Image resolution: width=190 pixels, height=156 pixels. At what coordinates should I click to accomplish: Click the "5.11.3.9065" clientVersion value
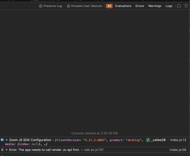(94, 140)
